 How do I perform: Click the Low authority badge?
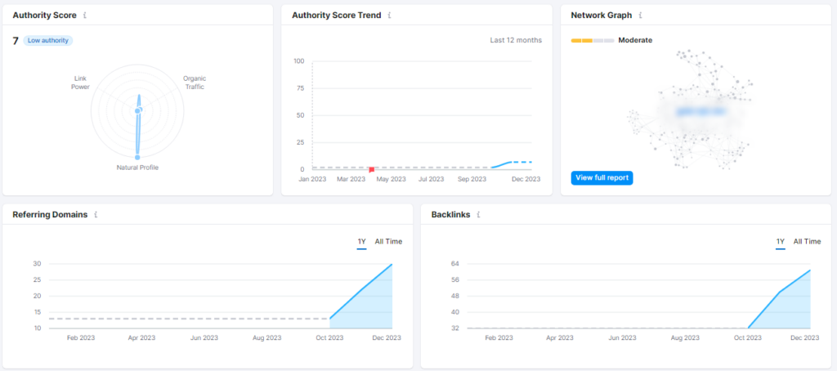48,41
